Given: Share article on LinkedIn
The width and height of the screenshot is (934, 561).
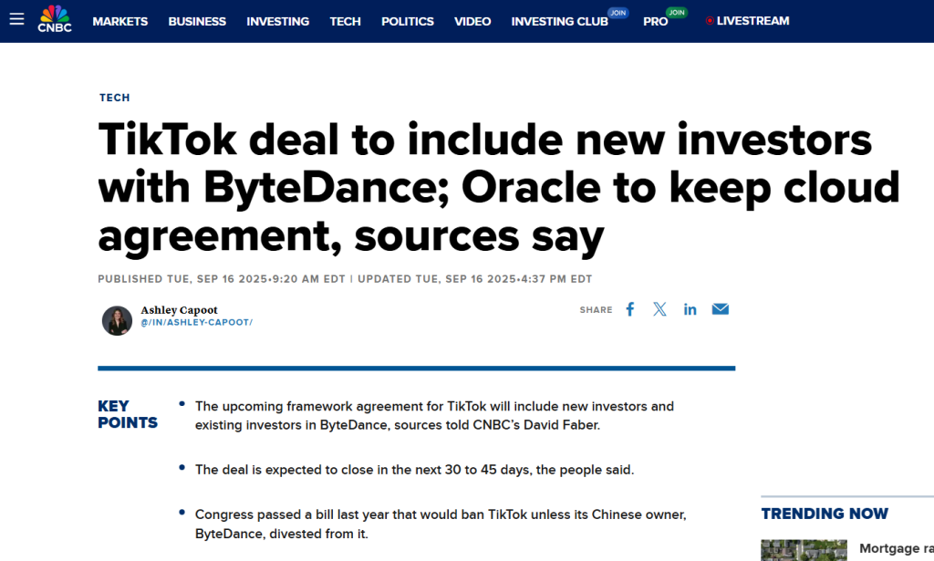Looking at the screenshot, I should pyautogui.click(x=690, y=309).
